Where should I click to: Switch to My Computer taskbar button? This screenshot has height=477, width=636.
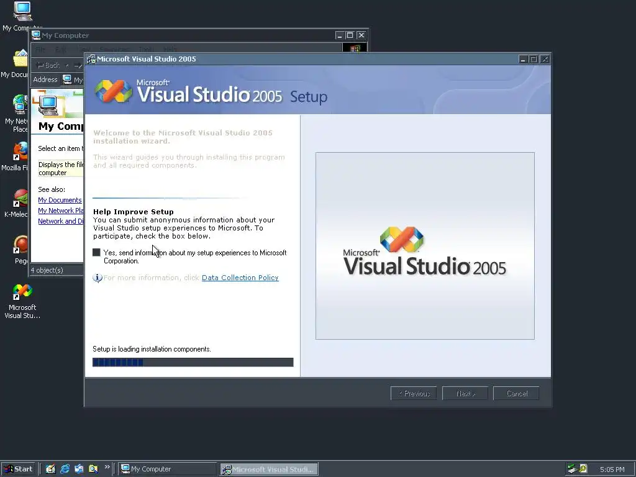168,469
